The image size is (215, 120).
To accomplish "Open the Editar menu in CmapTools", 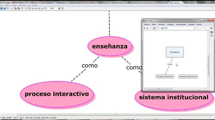I will 154,24.
